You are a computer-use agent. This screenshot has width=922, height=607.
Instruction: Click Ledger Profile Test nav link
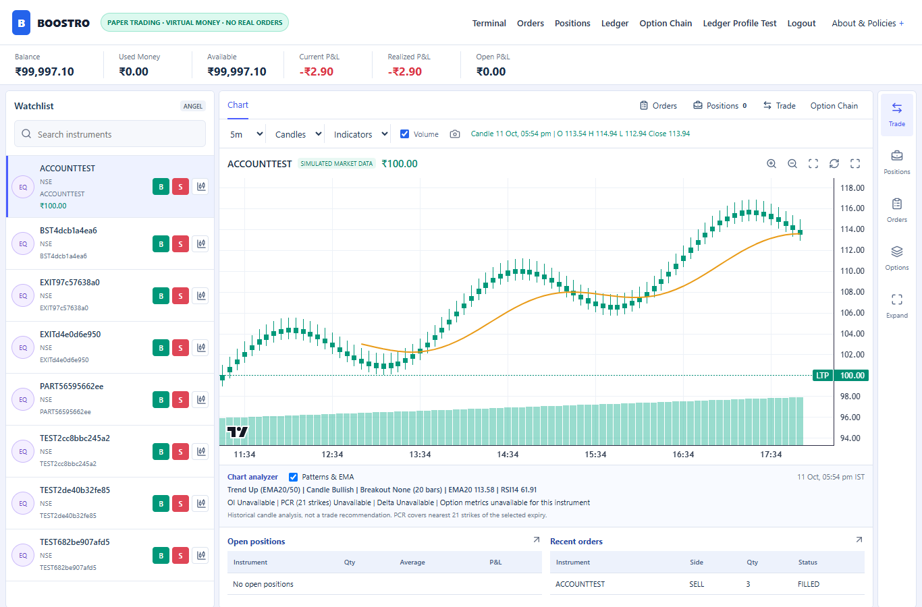pos(740,23)
